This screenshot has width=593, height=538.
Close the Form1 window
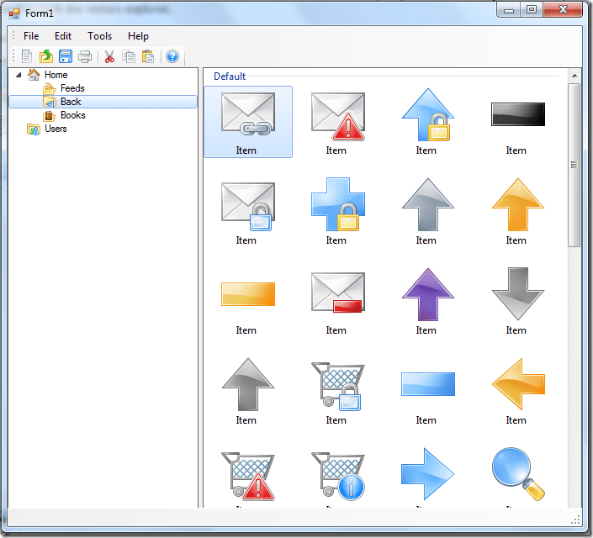click(x=563, y=9)
